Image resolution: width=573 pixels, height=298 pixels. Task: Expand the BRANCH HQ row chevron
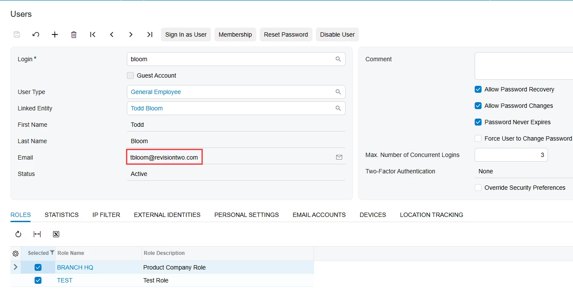click(x=16, y=267)
